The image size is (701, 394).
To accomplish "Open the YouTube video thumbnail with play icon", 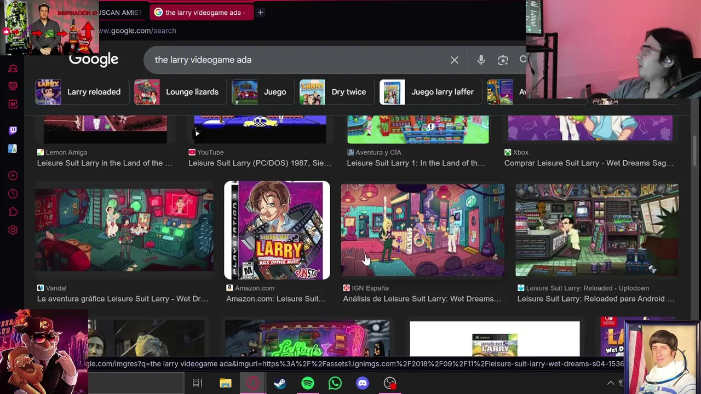I will pyautogui.click(x=260, y=130).
